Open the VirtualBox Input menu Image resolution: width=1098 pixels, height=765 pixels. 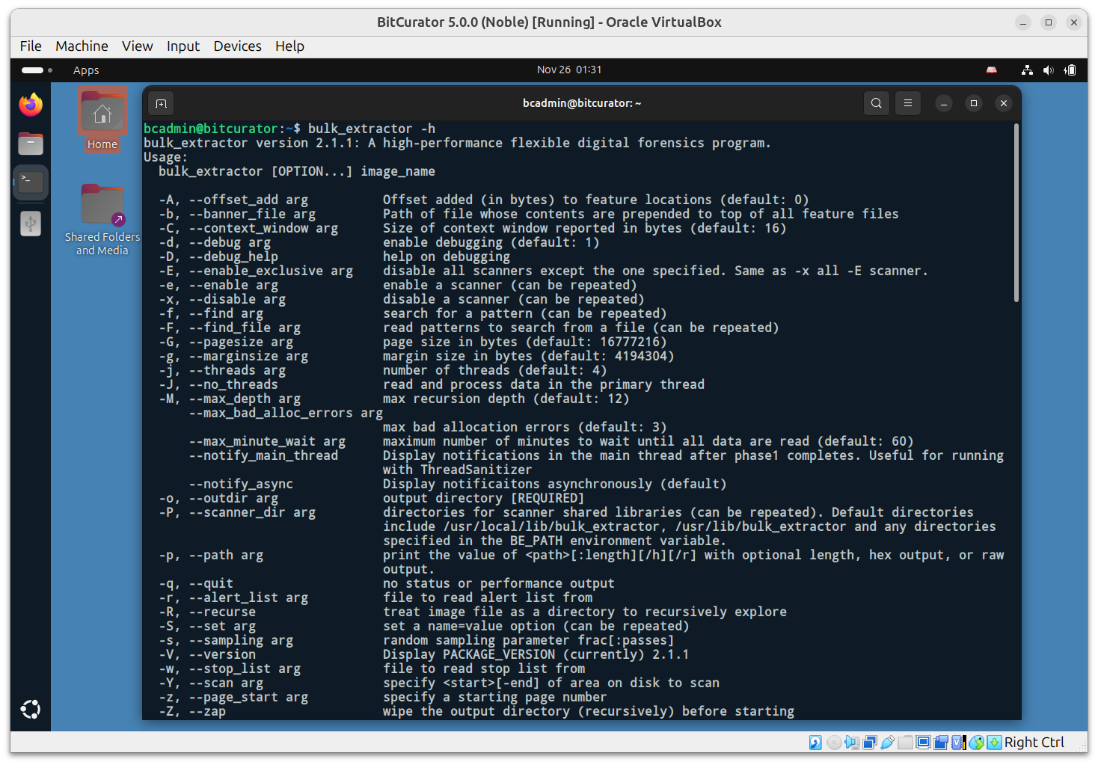(x=183, y=46)
